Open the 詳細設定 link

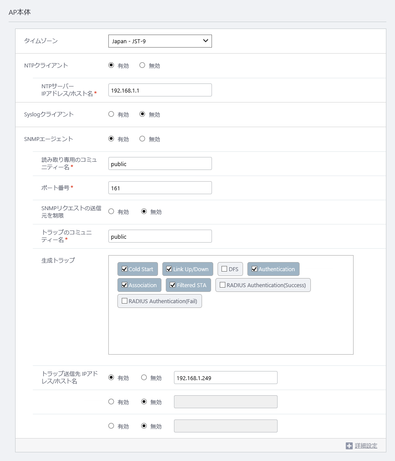click(x=366, y=446)
